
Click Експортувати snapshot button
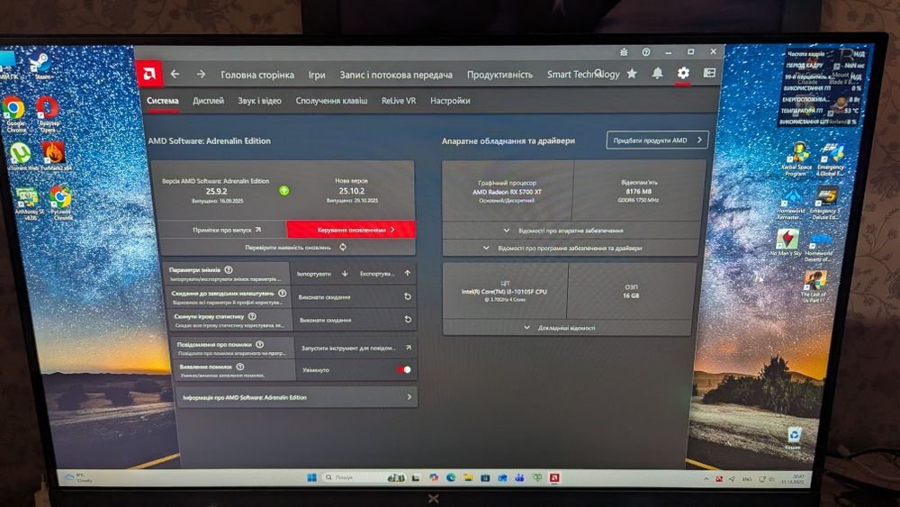(384, 274)
